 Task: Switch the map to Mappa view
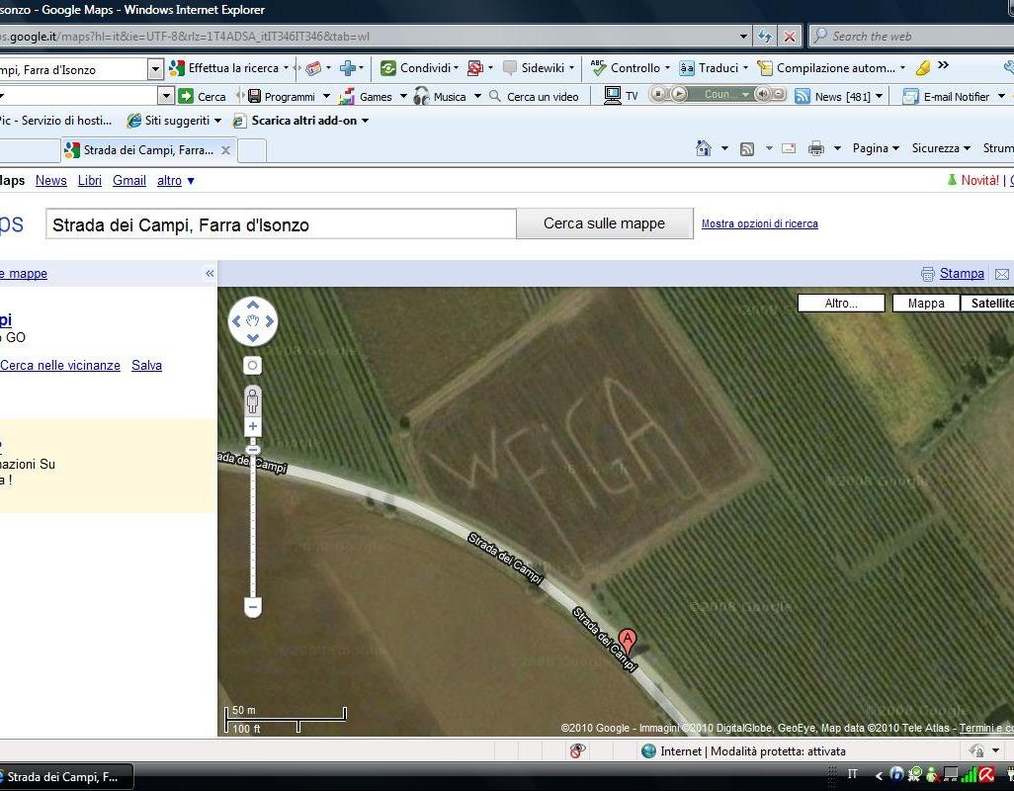926,304
